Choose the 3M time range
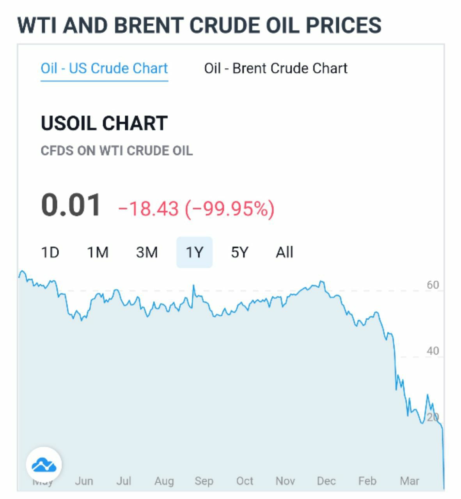 click(x=147, y=252)
